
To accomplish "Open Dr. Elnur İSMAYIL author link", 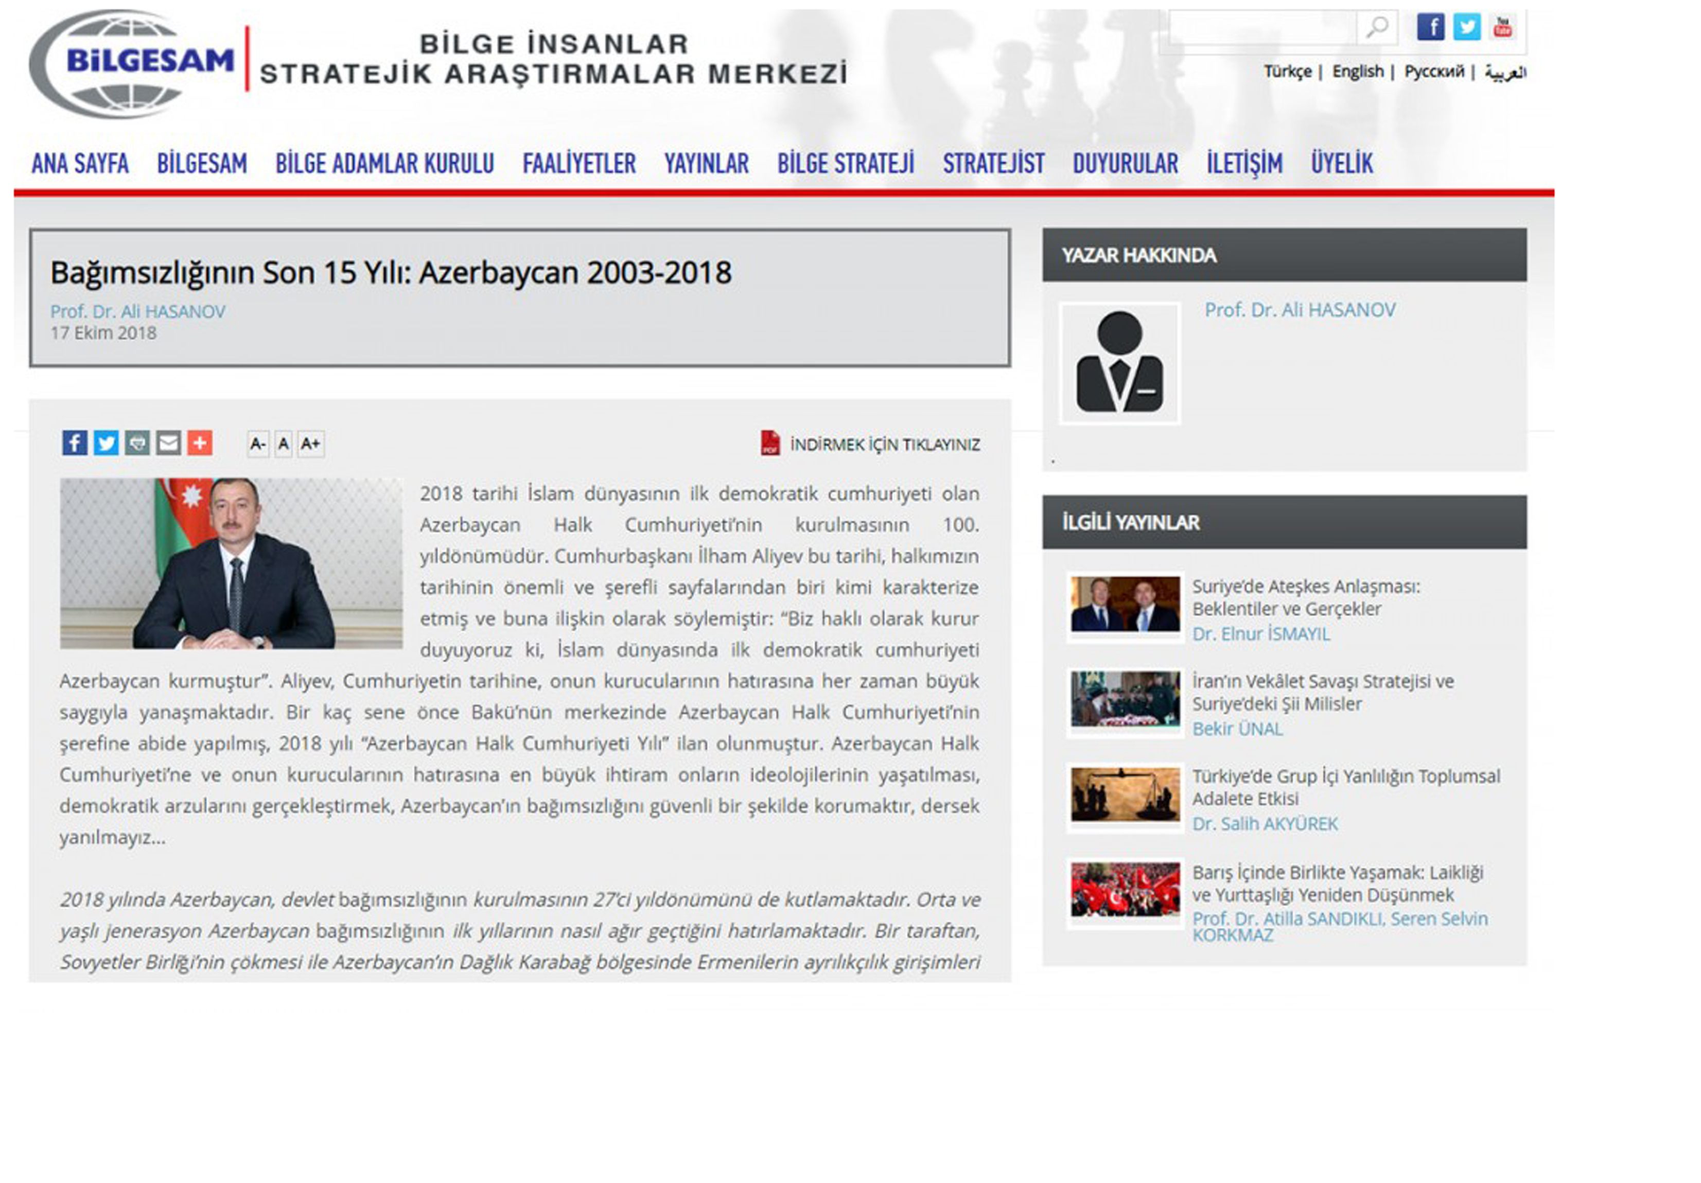I will pos(1261,634).
